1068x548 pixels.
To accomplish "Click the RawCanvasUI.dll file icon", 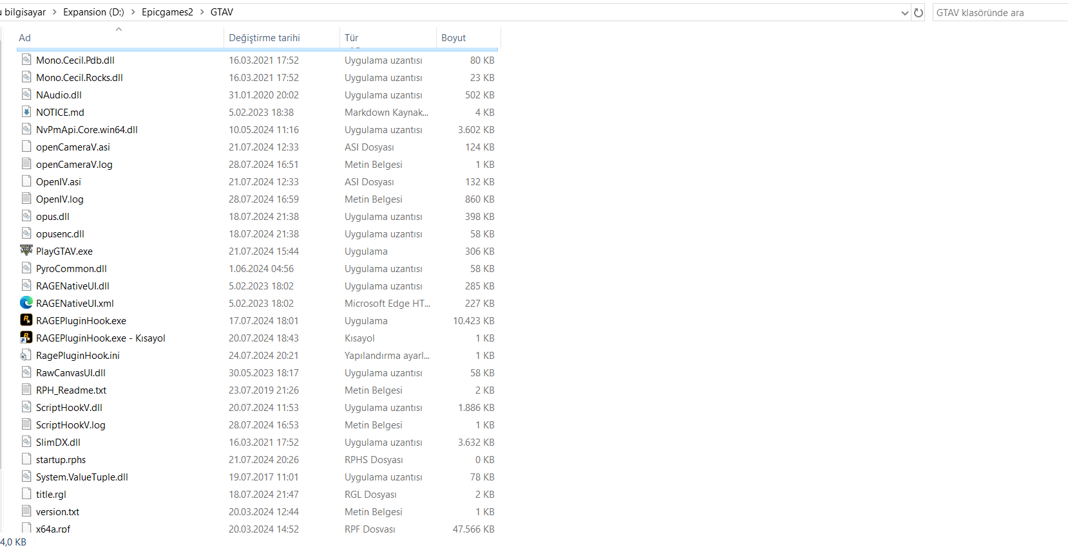I will point(26,372).
